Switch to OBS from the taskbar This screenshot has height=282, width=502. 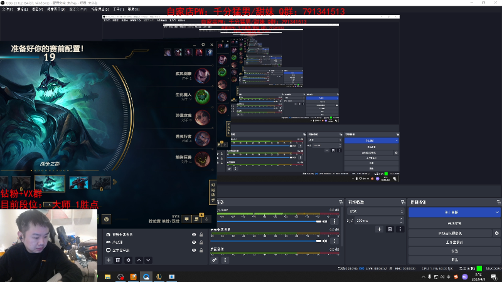coord(120,276)
